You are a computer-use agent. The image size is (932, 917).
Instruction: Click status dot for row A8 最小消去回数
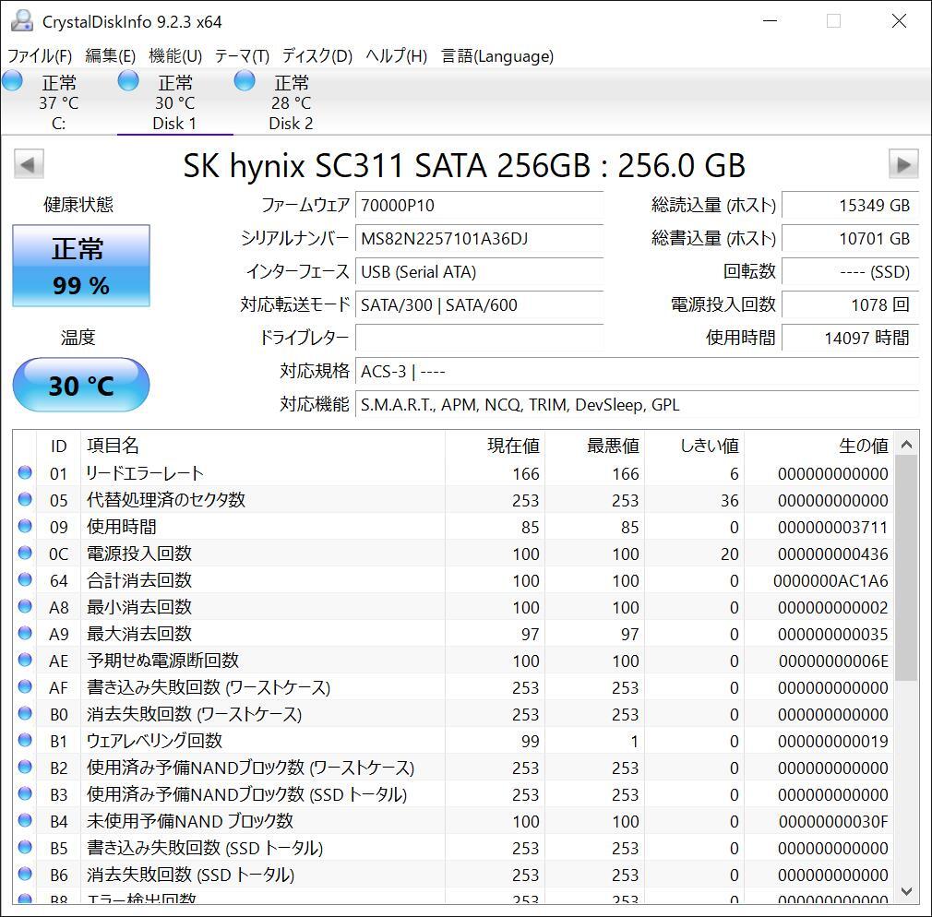click(25, 606)
